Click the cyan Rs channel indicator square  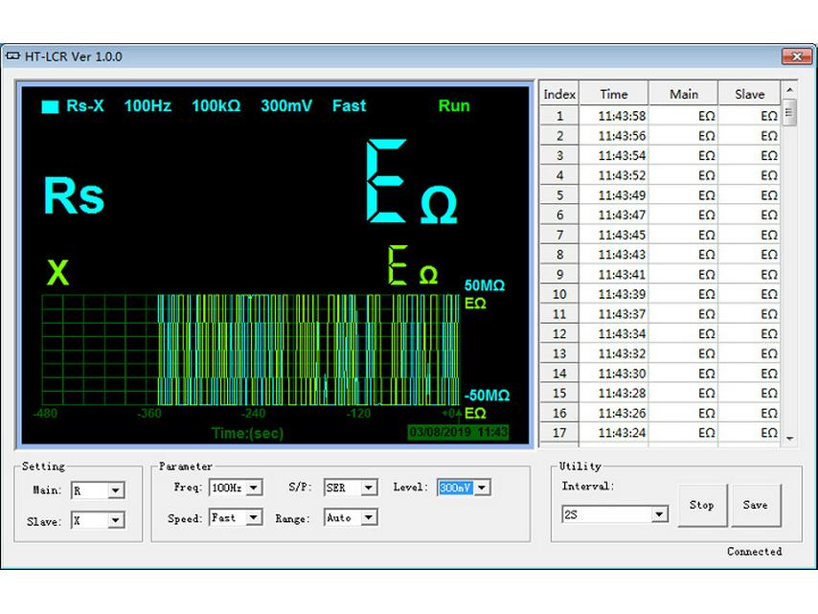pyautogui.click(x=50, y=106)
